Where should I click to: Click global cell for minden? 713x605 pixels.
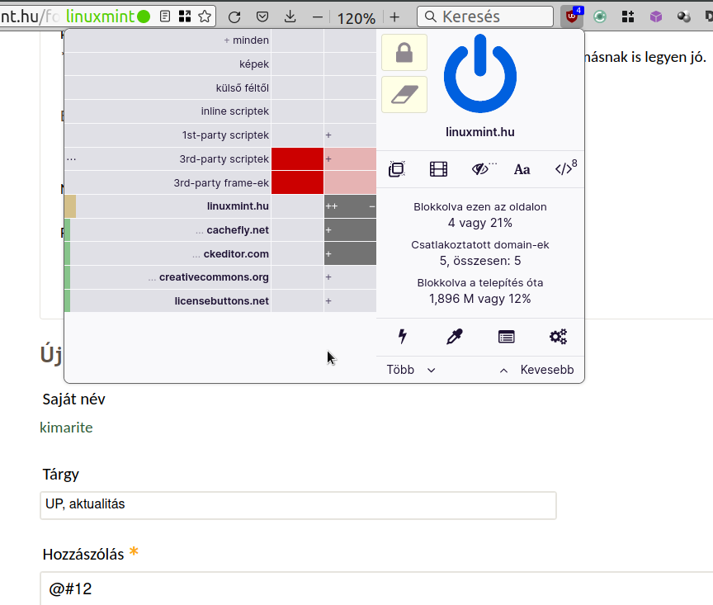pos(297,40)
